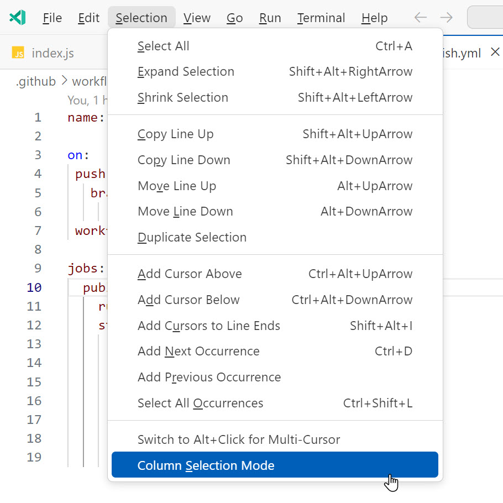
Task: Choose Select All
Action: tap(275, 46)
